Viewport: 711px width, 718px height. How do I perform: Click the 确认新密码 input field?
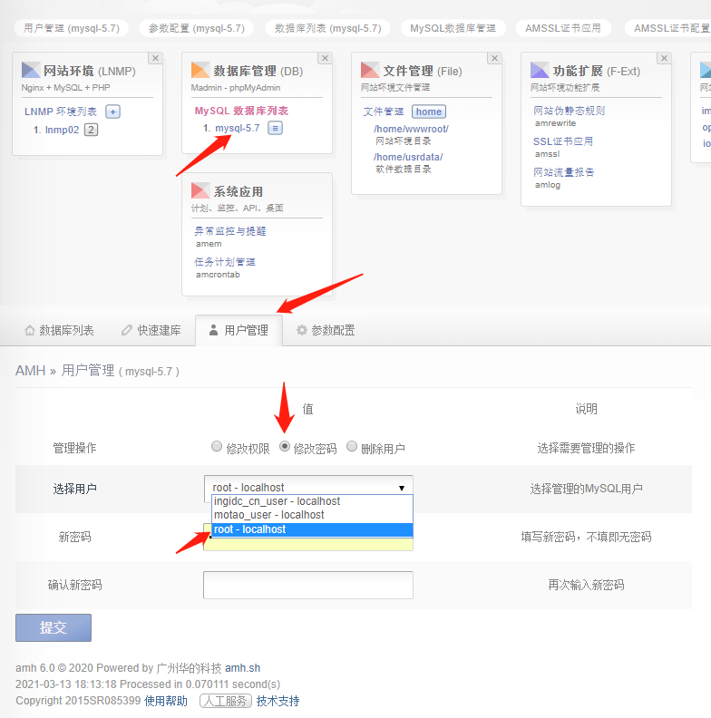tap(308, 585)
